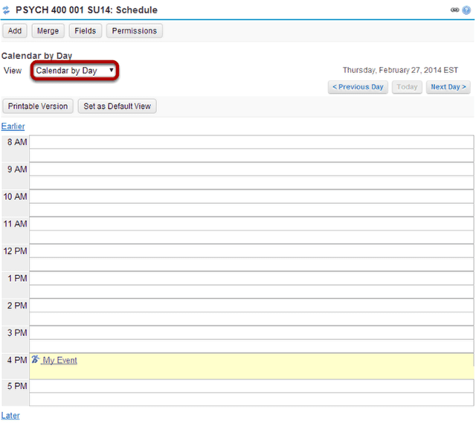Select the 4 PM time label

(x=17, y=360)
